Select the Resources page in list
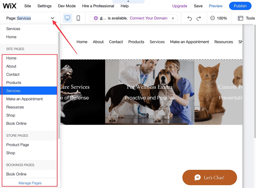The width and height of the screenshot is (256, 188). [x=29, y=107]
